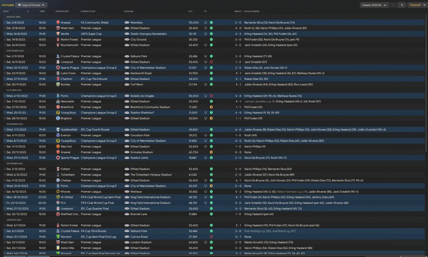Toggle the selection circle for Sat, 13/1/2024
This screenshot has width=428, height=257.
(5, 242)
